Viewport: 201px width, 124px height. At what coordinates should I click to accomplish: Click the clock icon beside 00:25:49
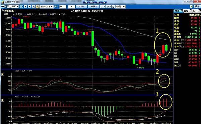point(3,11)
